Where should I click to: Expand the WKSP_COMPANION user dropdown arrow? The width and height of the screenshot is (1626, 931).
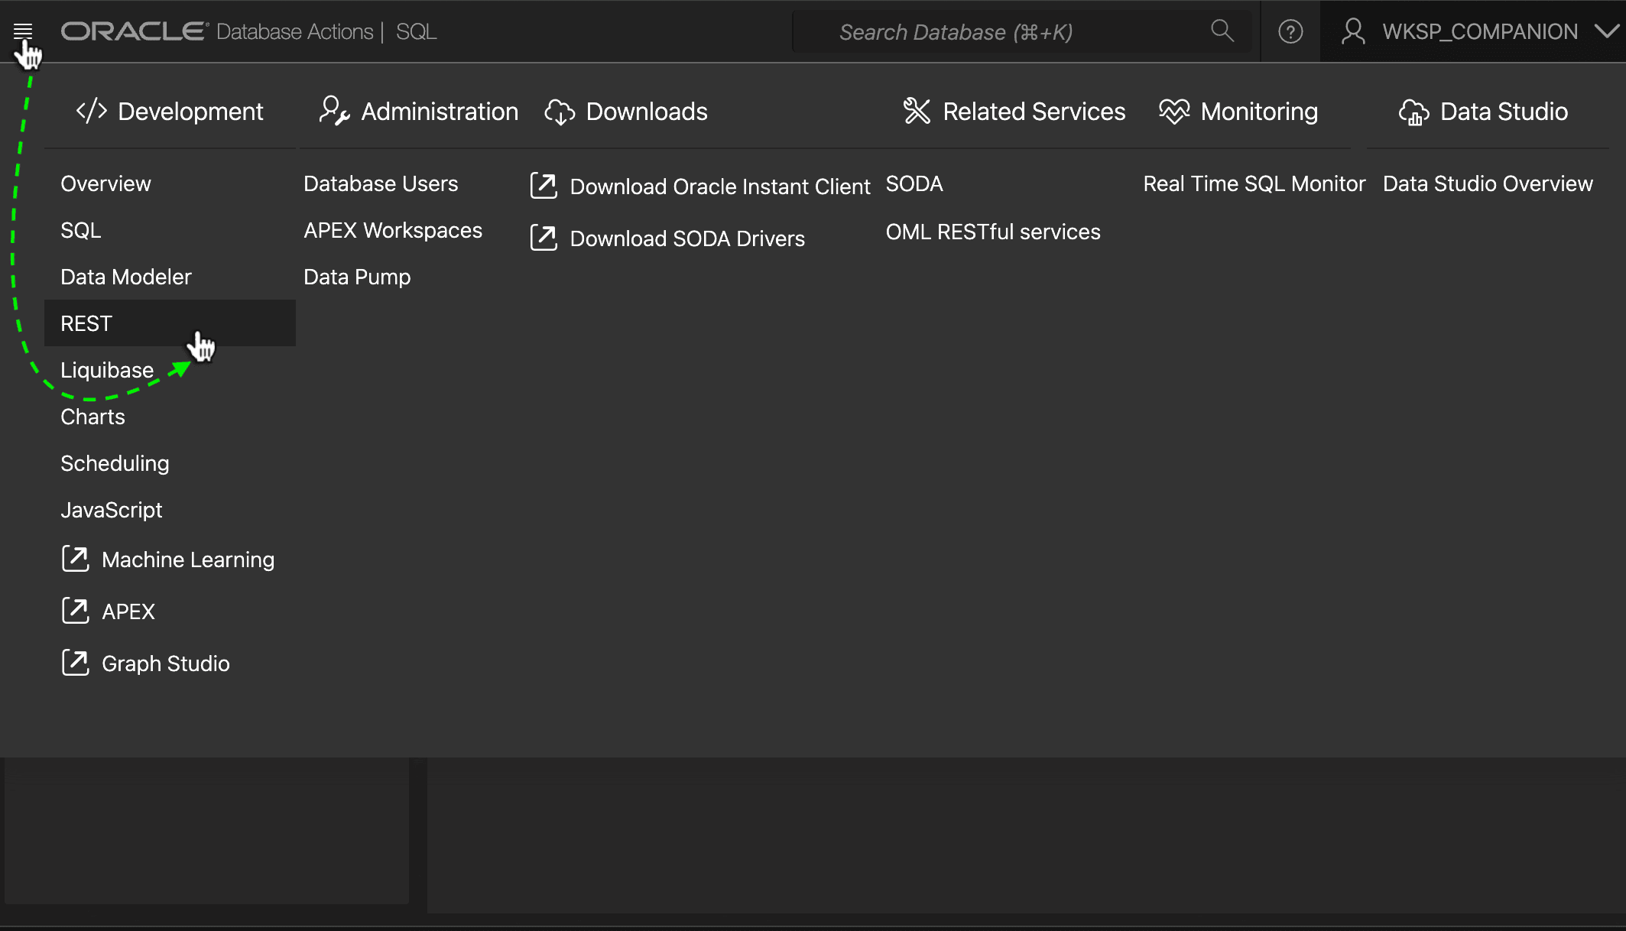(1606, 31)
